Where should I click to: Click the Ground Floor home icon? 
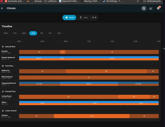point(3,91)
